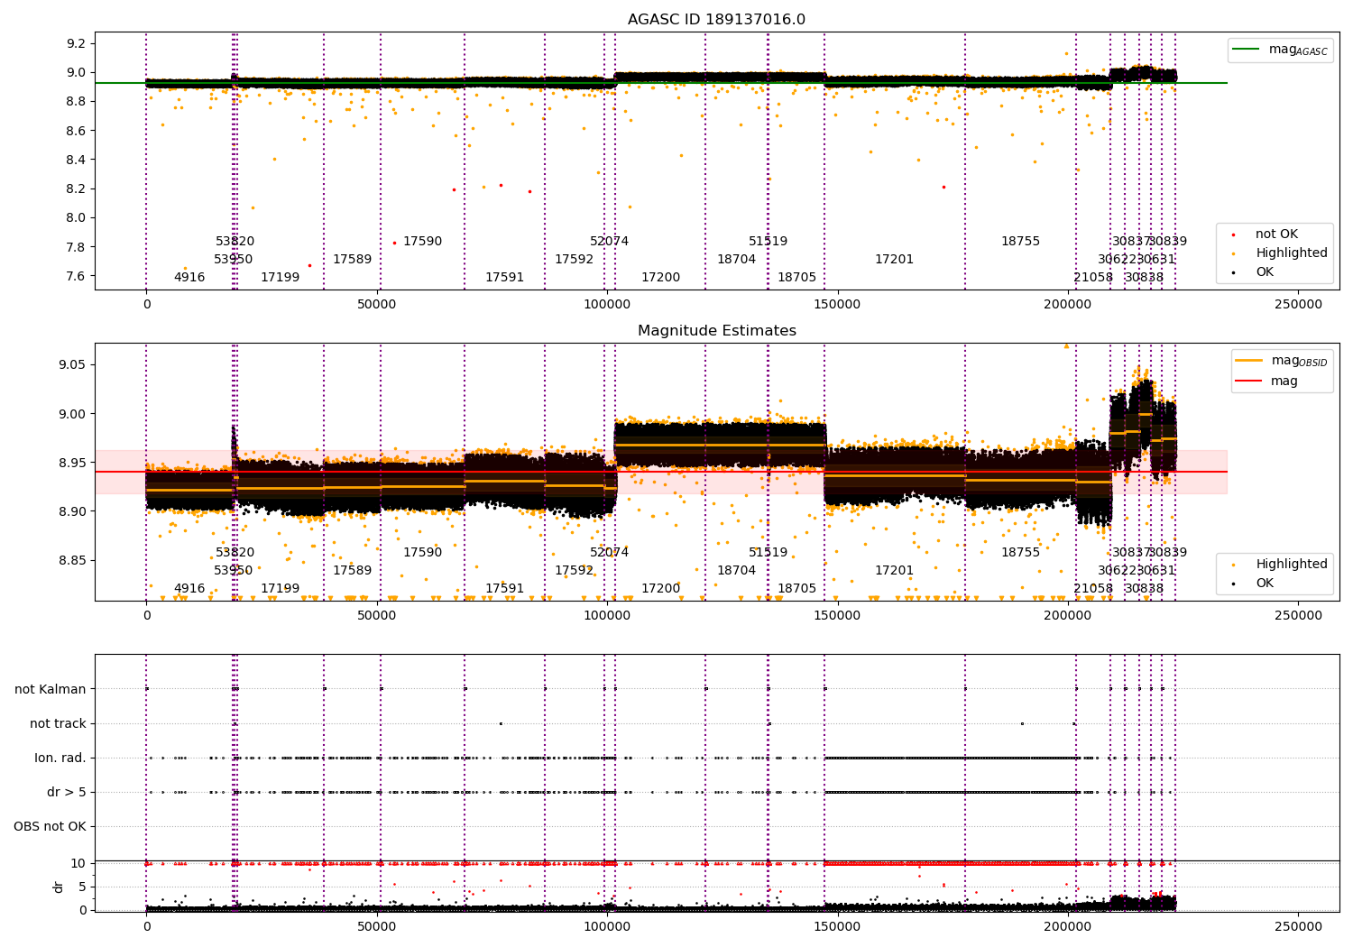Click obsid label 53820 in AGASC ID plot
Viewport: 1353px width, 947px height.
(235, 242)
